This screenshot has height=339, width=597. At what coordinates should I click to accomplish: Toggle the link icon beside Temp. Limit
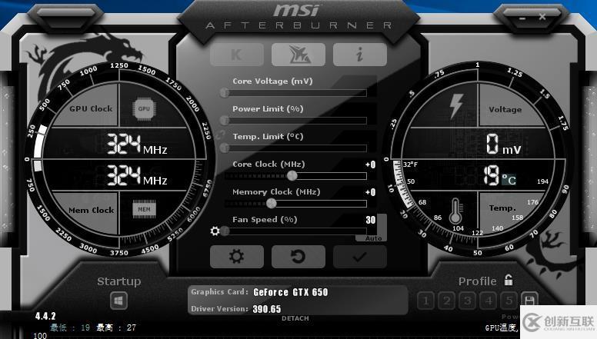click(x=221, y=135)
